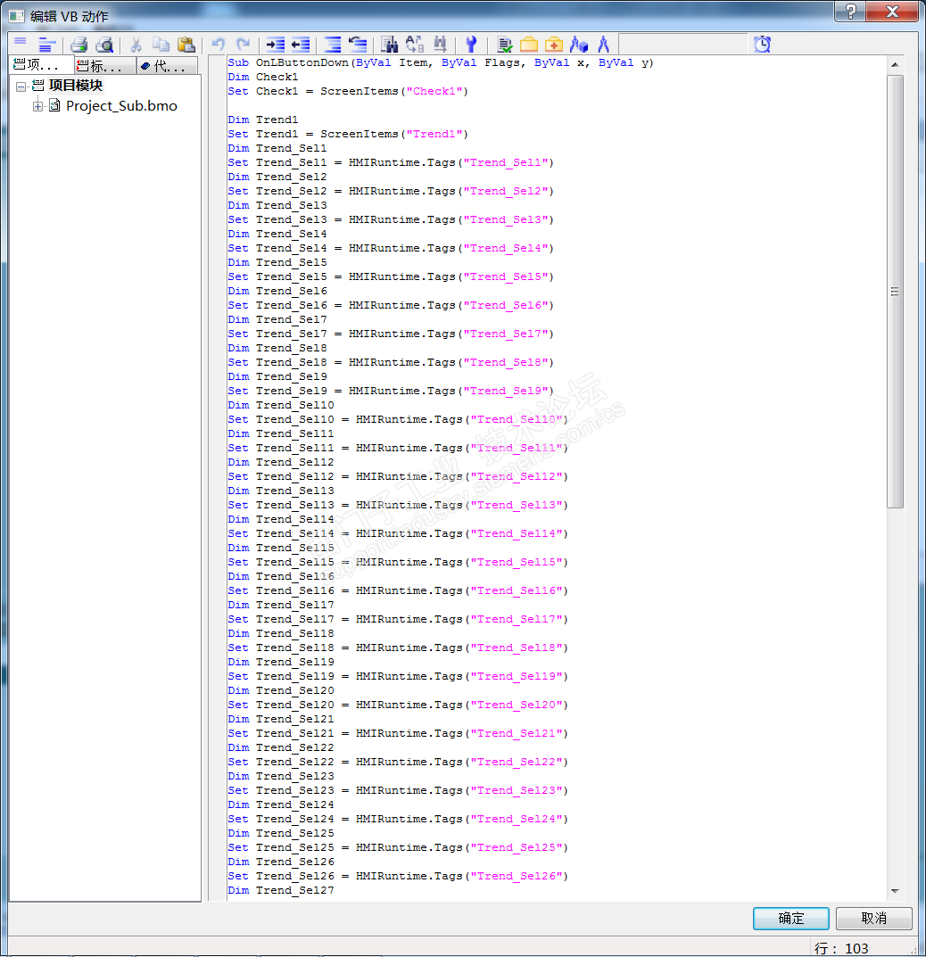Click the Replace icon in toolbar
926x957 pixels.
(x=415, y=44)
